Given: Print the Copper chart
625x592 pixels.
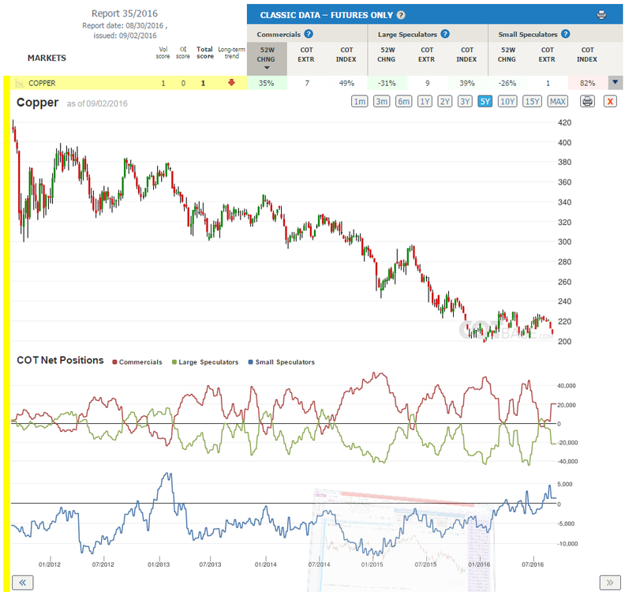Looking at the screenshot, I should 587,101.
